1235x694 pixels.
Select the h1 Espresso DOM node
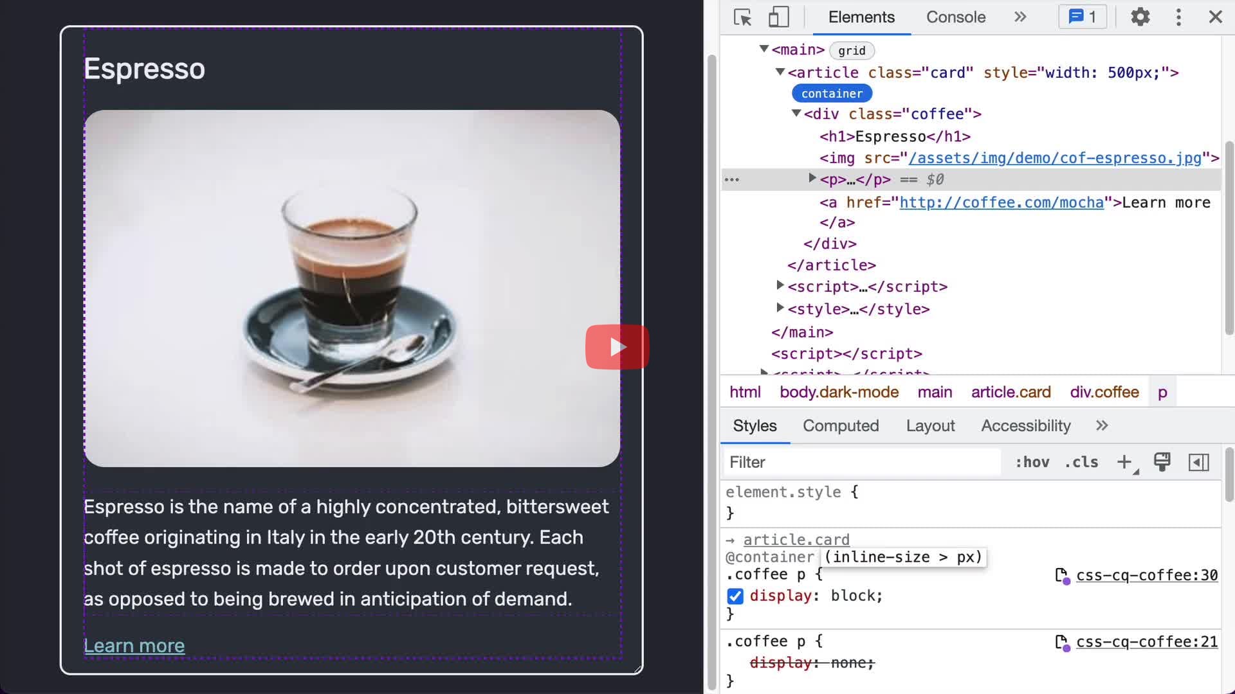[895, 136]
